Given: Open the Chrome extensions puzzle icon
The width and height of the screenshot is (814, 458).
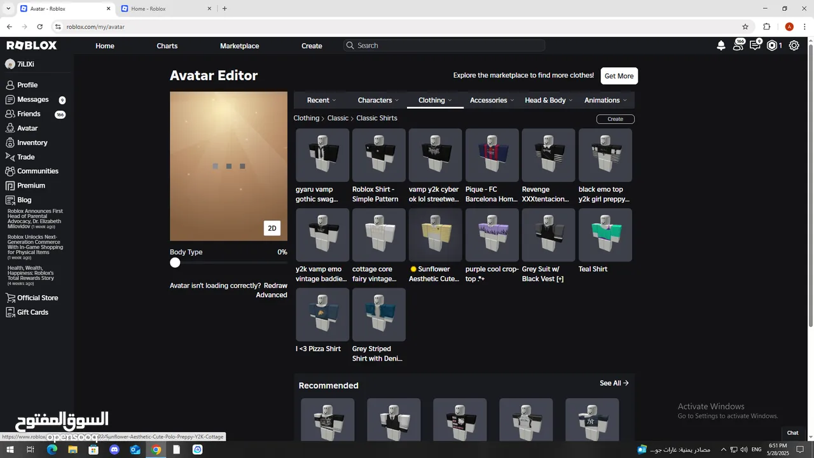Looking at the screenshot, I should point(766,27).
